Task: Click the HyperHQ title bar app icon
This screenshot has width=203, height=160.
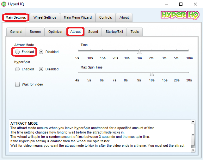Action: (x=4, y=4)
